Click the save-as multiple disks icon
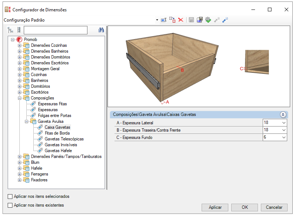Viewport: 296px width, 215px height. click(x=199, y=20)
